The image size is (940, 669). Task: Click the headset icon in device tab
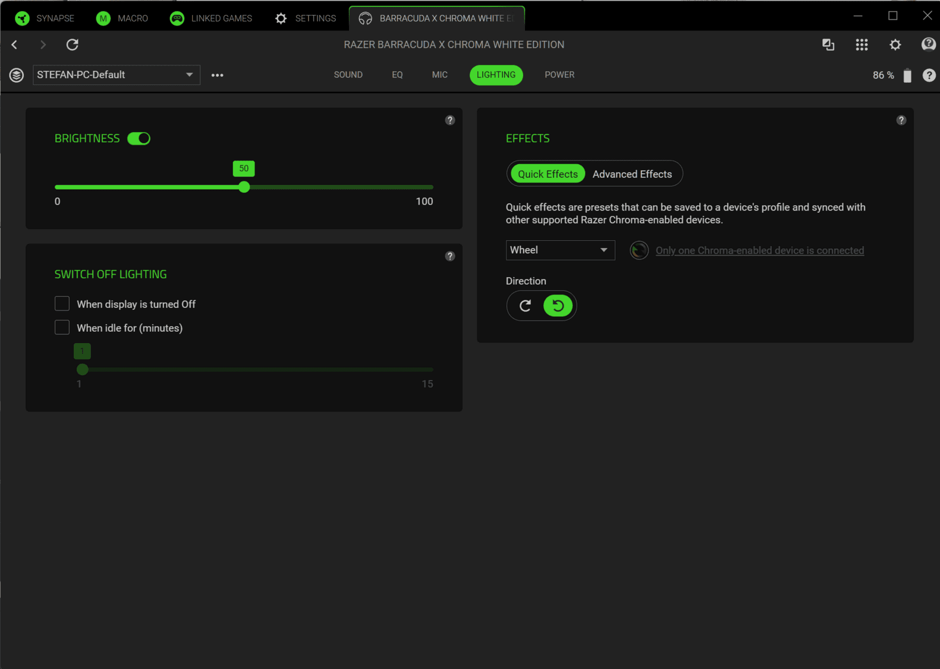pyautogui.click(x=366, y=18)
